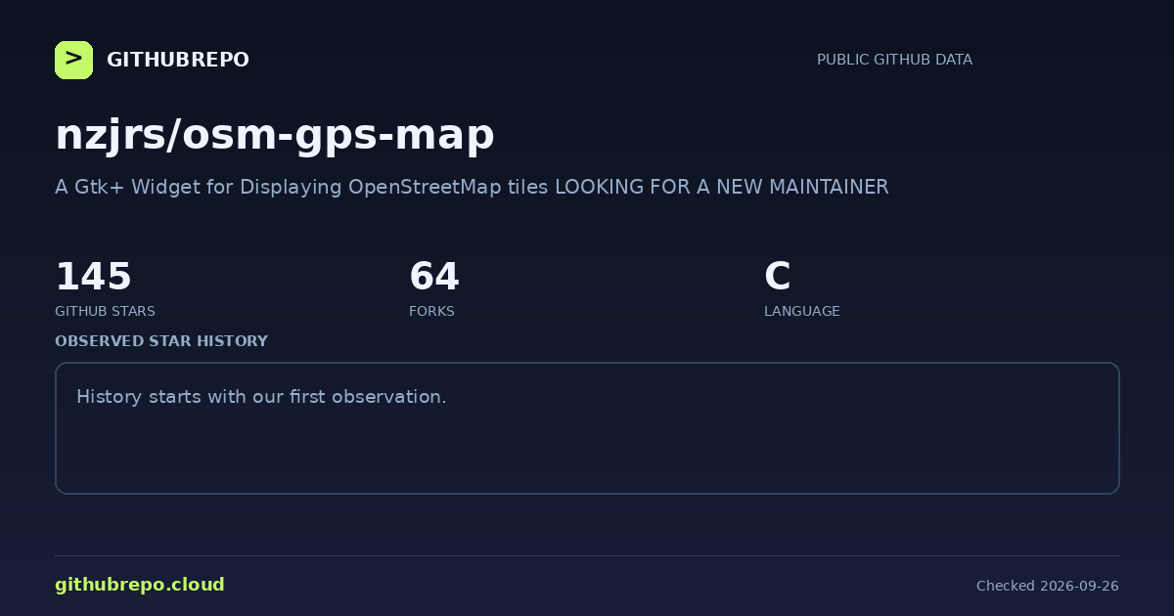Open the githubrepo.cloud link
The width and height of the screenshot is (1174, 616).
(x=140, y=585)
